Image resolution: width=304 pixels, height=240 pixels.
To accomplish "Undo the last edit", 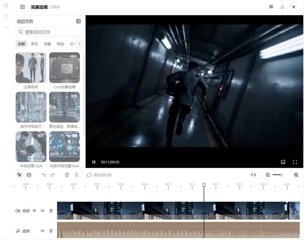I will pyautogui.click(x=44, y=175).
